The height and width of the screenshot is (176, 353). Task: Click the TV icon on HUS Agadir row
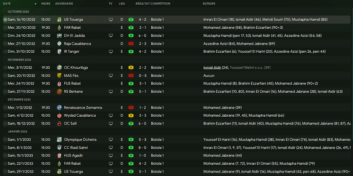click(111, 155)
